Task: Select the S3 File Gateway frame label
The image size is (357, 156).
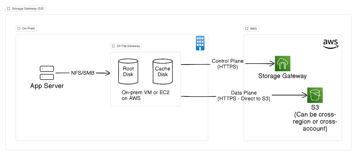Action: pos(126,46)
